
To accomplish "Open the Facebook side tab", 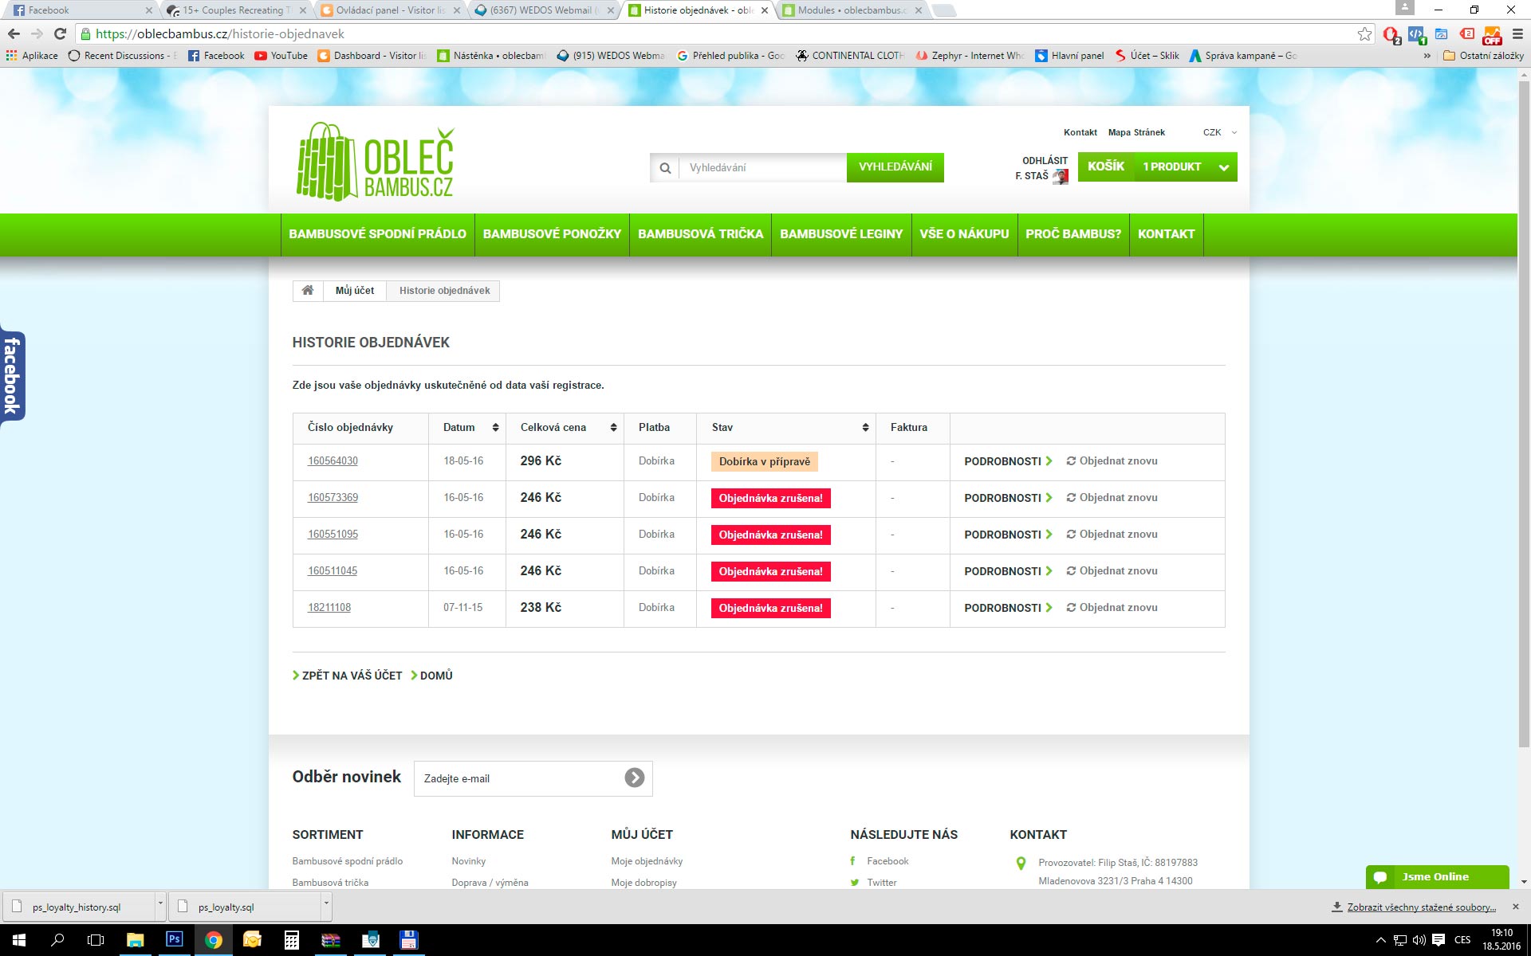I will click(x=12, y=376).
